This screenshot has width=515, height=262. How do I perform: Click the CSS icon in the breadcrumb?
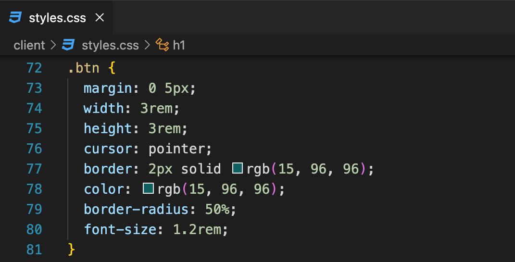68,45
